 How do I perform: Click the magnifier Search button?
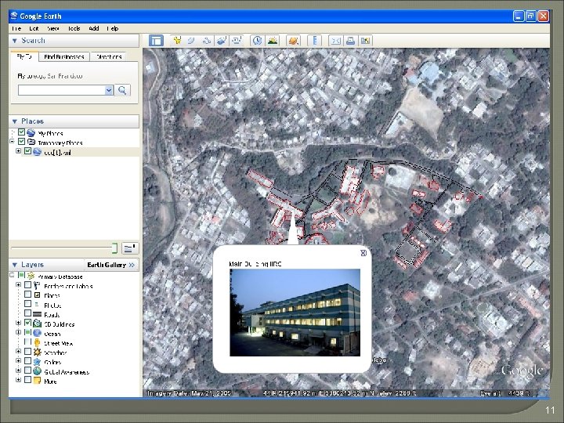coord(122,90)
